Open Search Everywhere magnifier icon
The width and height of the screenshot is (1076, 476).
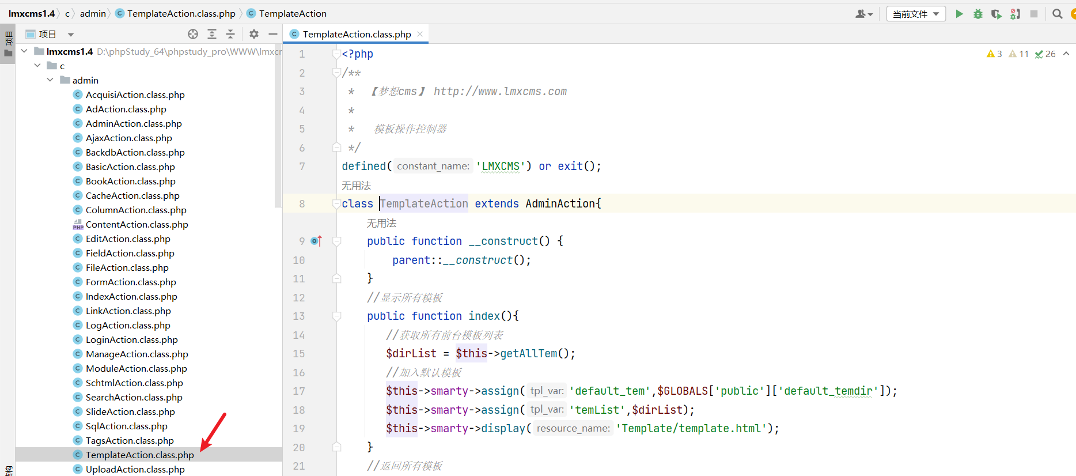pyautogui.click(x=1057, y=14)
